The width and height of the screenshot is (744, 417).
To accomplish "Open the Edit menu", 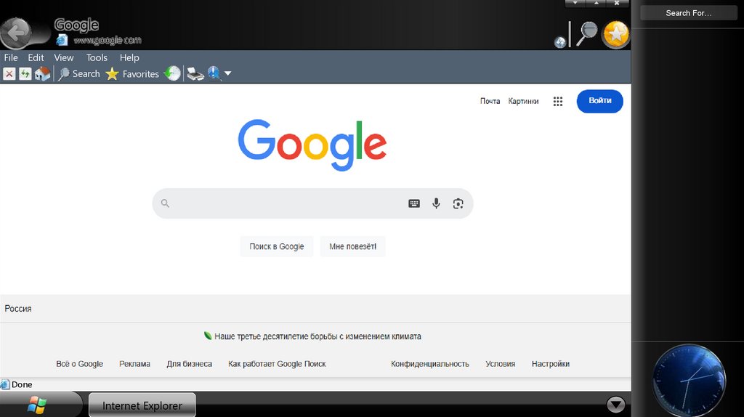I will click(36, 57).
